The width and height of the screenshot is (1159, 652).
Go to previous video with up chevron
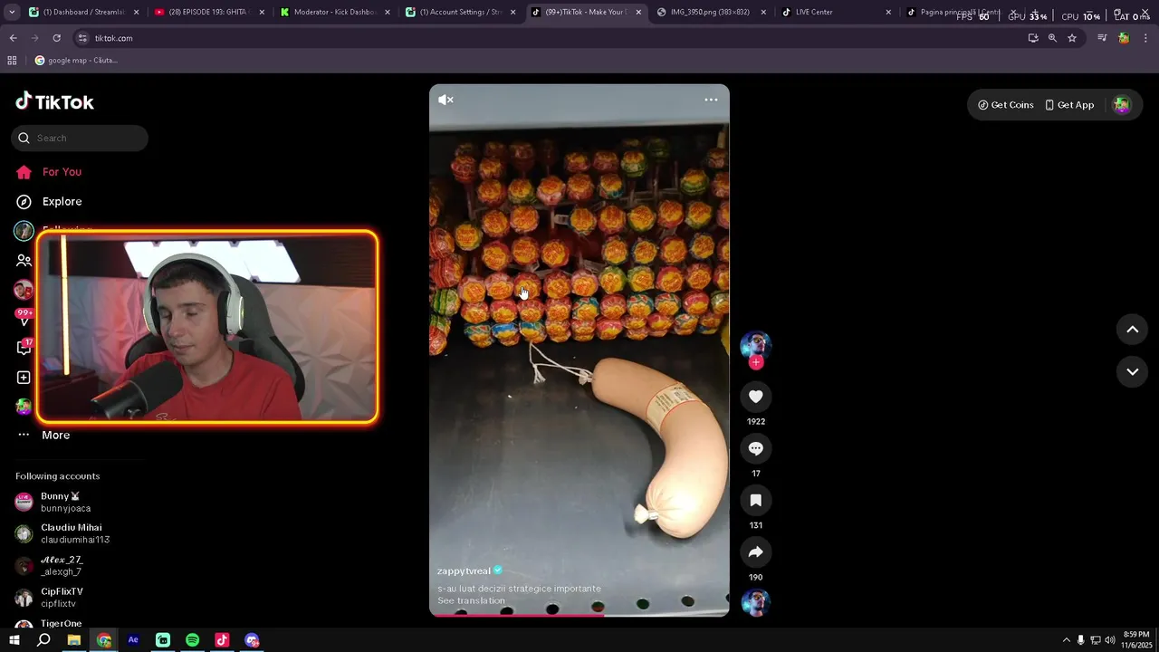[x=1132, y=330]
